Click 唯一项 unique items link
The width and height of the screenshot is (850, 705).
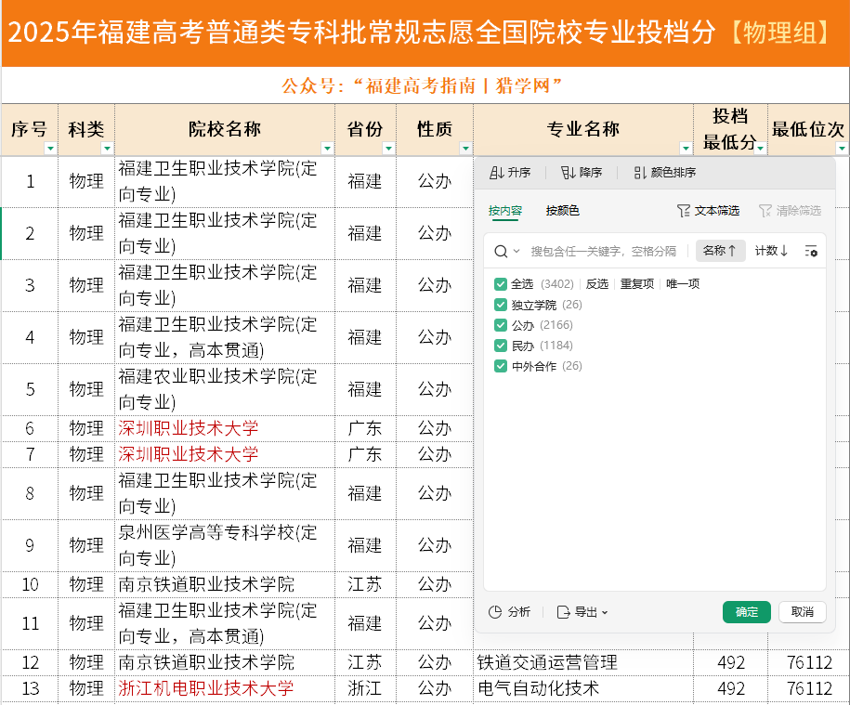coord(683,284)
